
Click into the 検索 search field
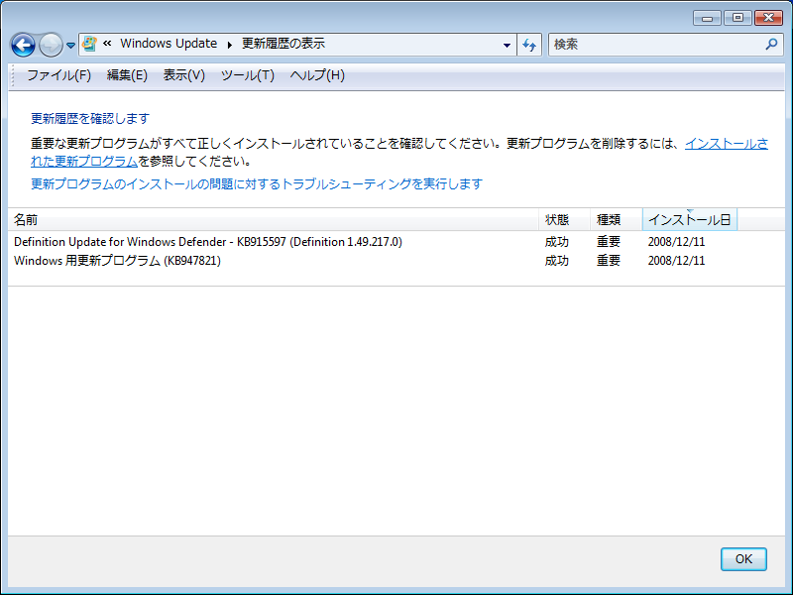(657, 45)
